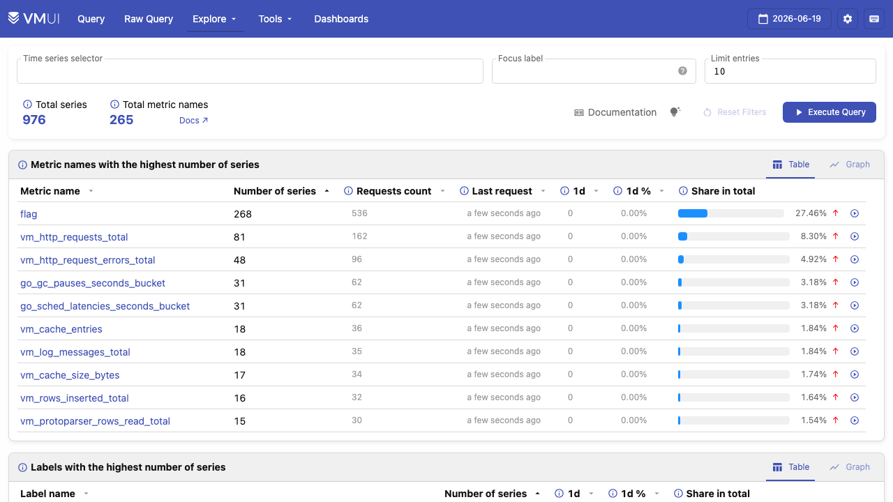Open flag metric link
893x502 pixels.
click(29, 214)
